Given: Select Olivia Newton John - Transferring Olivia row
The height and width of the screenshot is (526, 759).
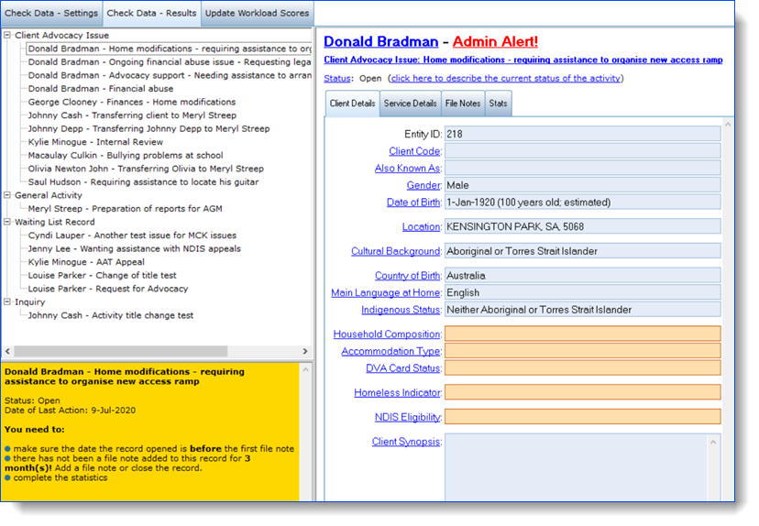Looking at the screenshot, I should click(x=146, y=169).
